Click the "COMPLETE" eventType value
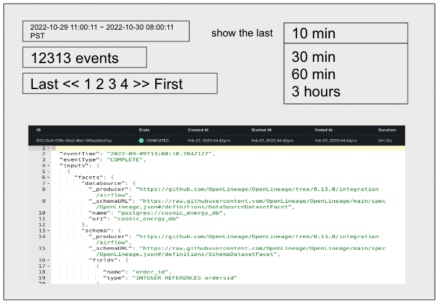The image size is (438, 303). coord(125,160)
